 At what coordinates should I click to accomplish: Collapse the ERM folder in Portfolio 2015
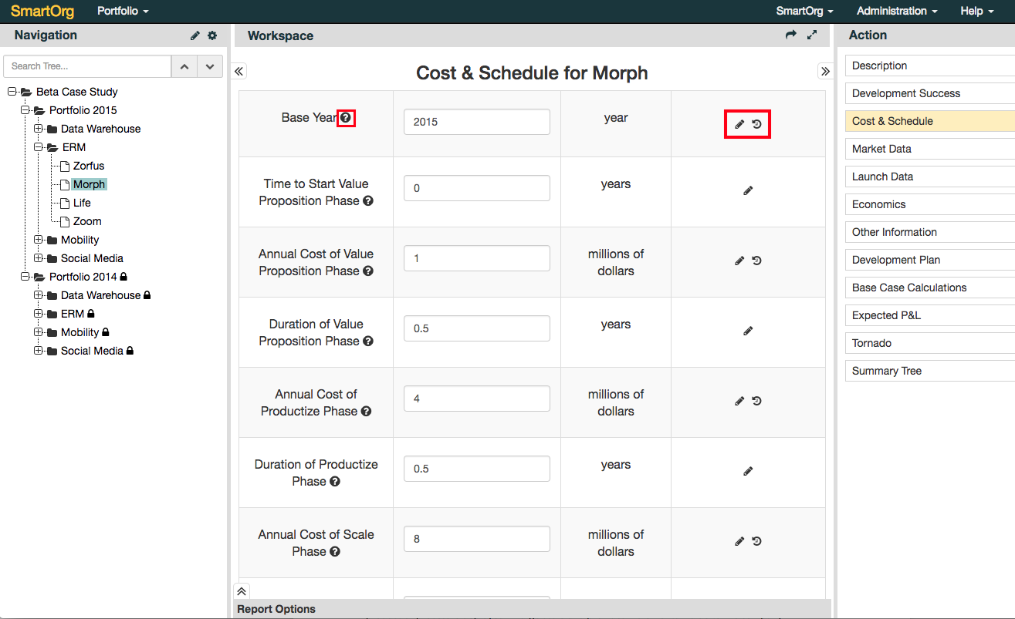pos(38,147)
